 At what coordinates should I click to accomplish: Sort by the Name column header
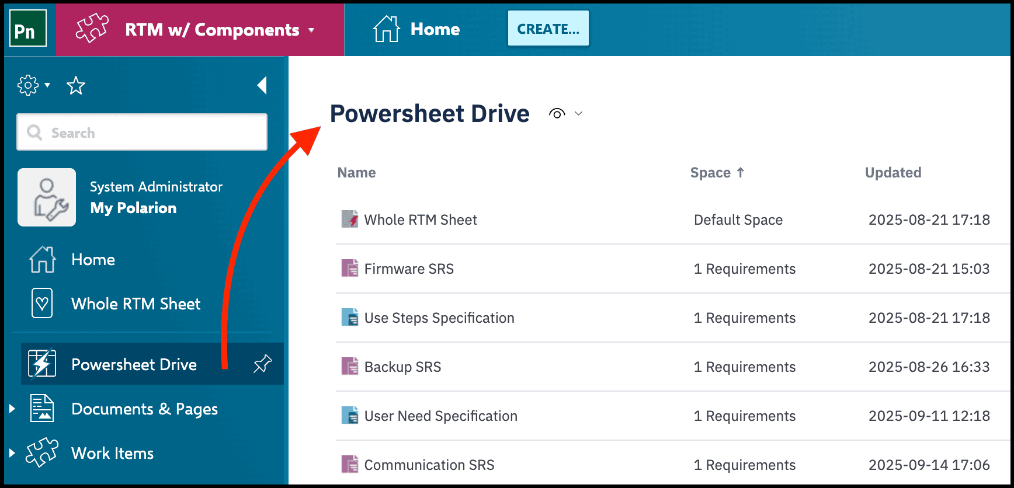[356, 172]
